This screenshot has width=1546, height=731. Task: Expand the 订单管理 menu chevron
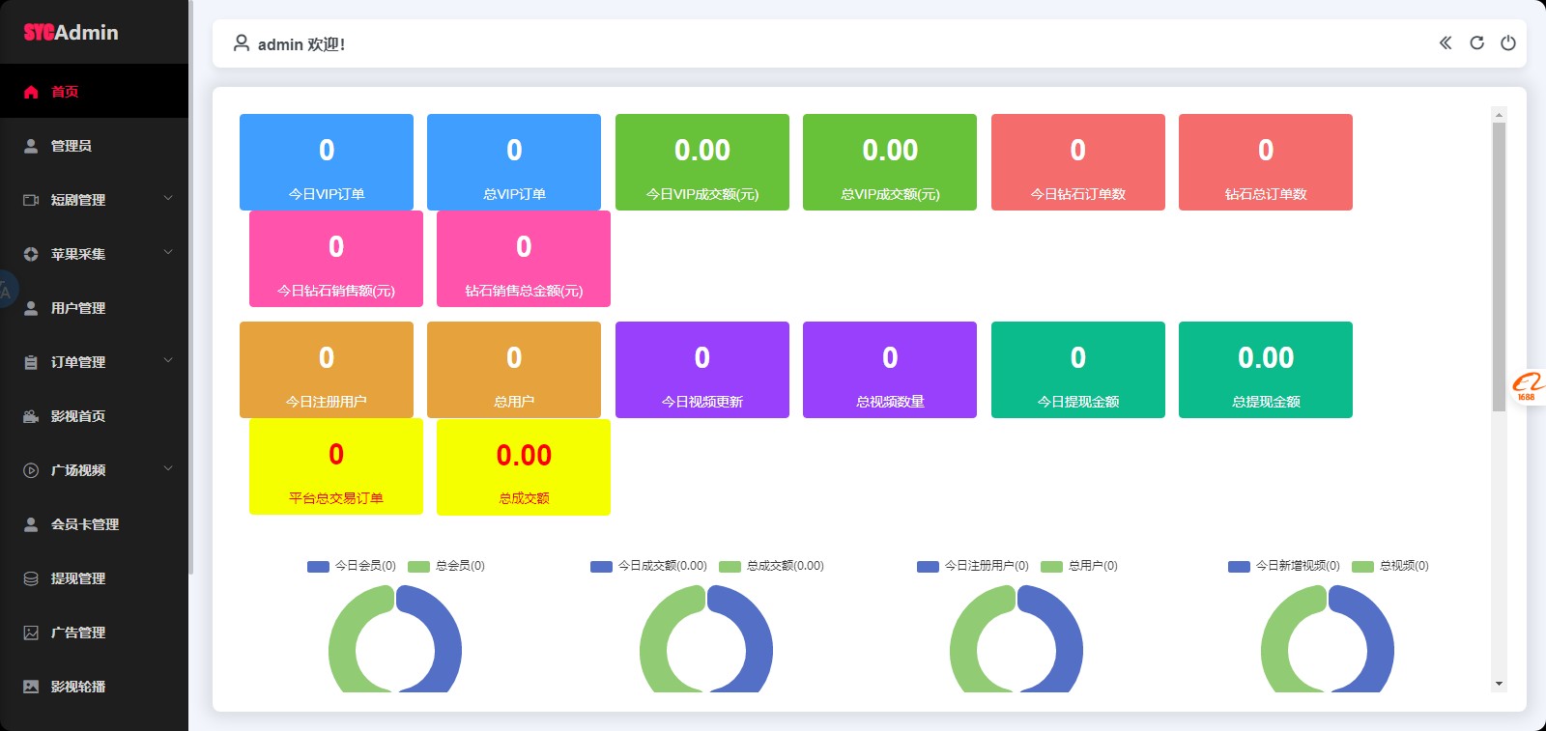pyautogui.click(x=168, y=361)
